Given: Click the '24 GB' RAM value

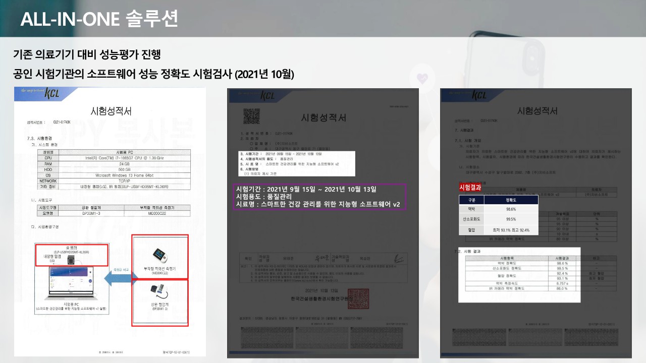Looking at the screenshot, I should tap(125, 163).
